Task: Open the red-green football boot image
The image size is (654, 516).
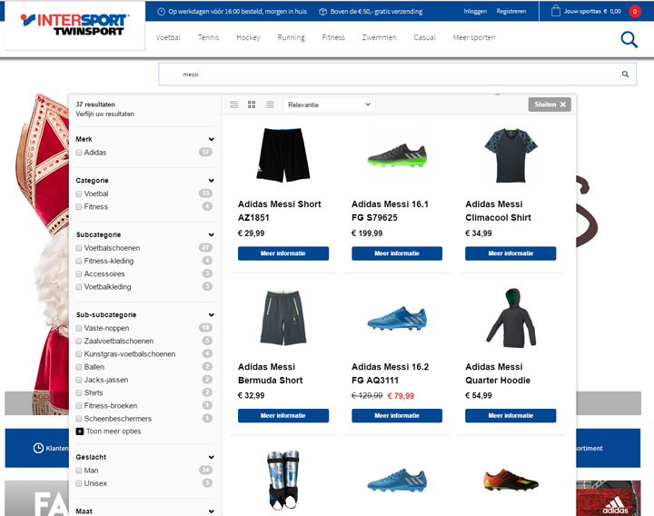Action: (x=510, y=480)
